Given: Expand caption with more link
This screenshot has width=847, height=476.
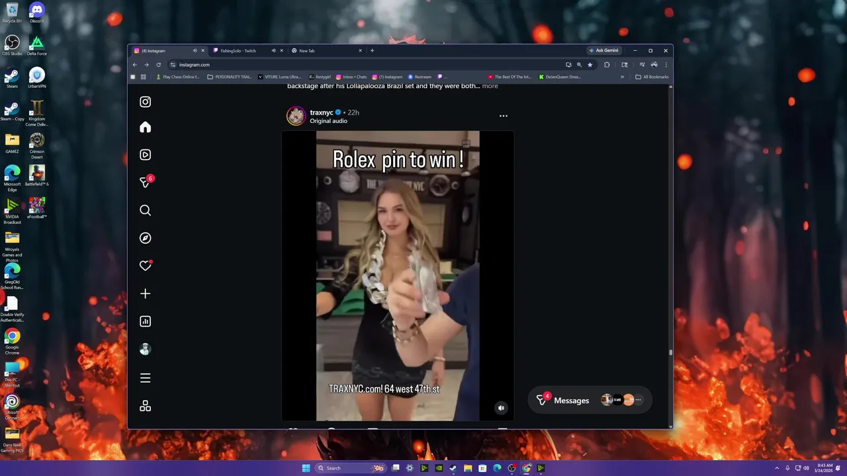Looking at the screenshot, I should coord(490,86).
